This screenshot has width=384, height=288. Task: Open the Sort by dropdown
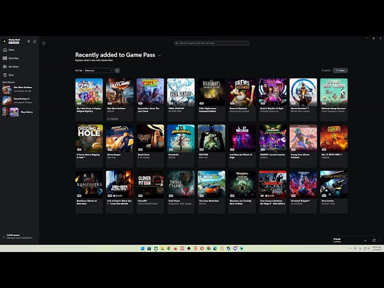click(98, 71)
